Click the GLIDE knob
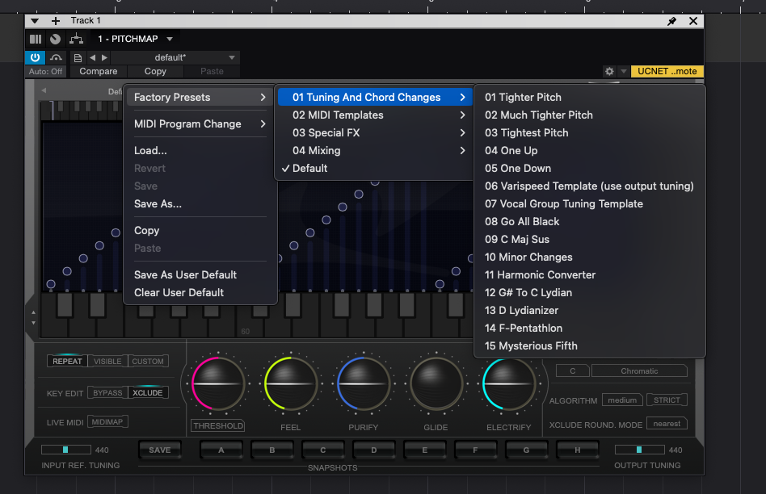This screenshot has height=494, width=766. (x=436, y=383)
